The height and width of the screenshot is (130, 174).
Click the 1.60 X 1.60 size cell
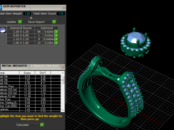click(21, 43)
